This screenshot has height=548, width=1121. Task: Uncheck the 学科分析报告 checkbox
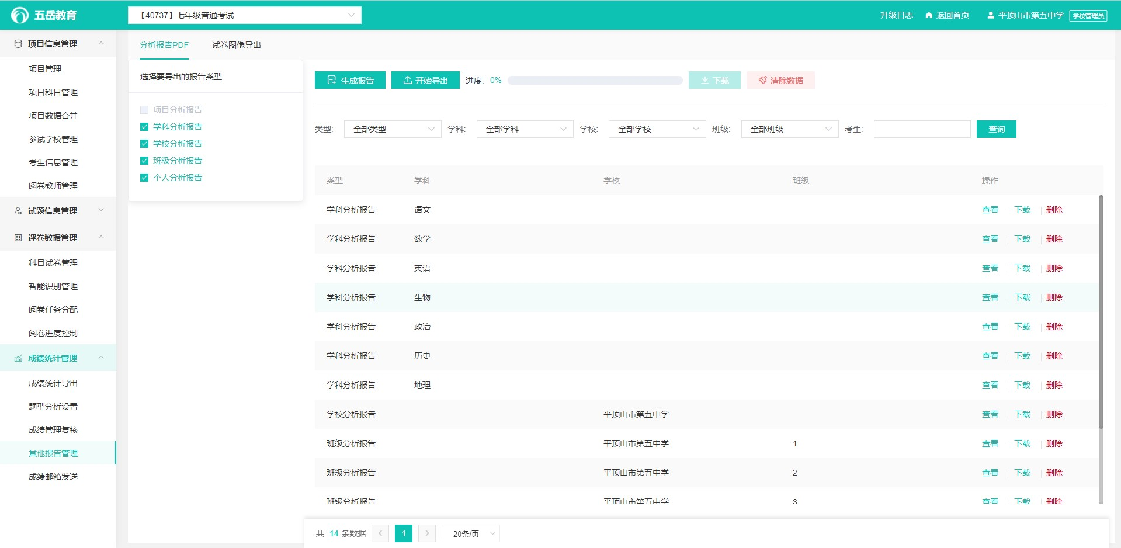click(x=144, y=127)
